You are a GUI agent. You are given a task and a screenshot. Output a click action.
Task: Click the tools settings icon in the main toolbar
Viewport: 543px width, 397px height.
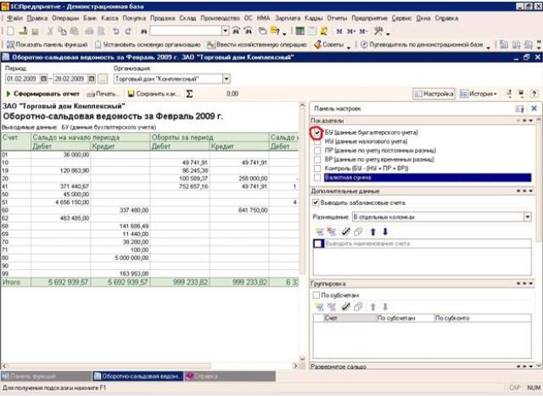378,31
